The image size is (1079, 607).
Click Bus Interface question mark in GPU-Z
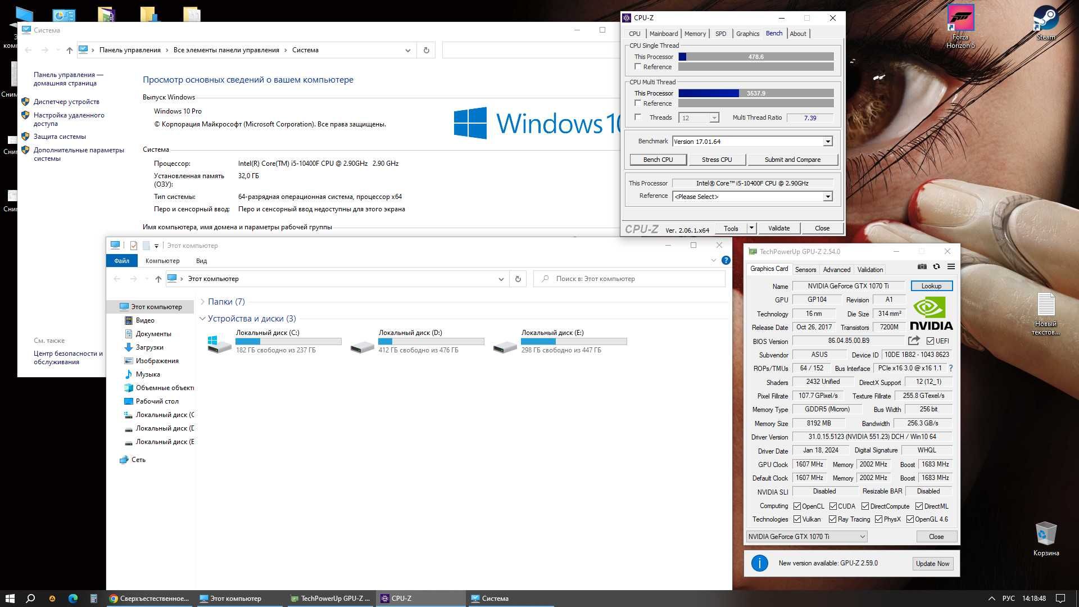pyautogui.click(x=951, y=368)
